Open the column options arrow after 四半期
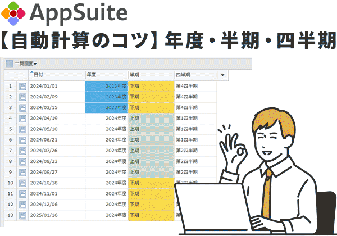337x236 pixels. tap(222, 75)
